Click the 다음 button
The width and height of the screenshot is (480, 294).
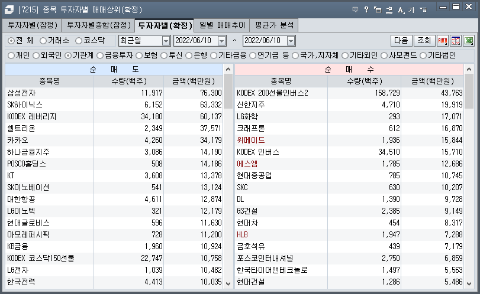(x=401, y=41)
